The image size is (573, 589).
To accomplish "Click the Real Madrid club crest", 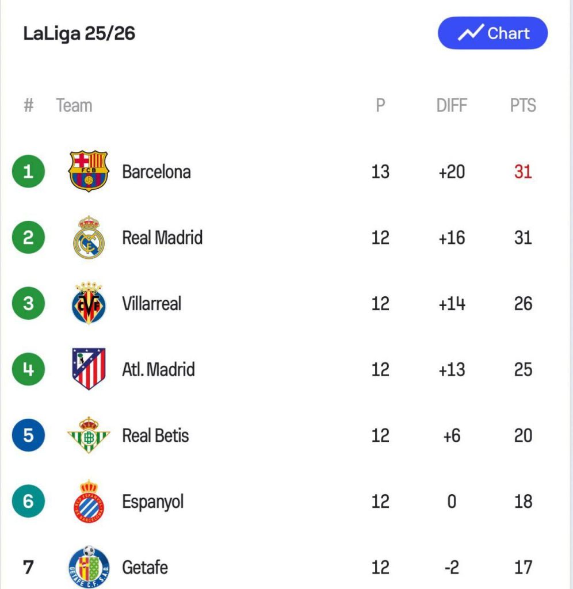I will [x=88, y=238].
